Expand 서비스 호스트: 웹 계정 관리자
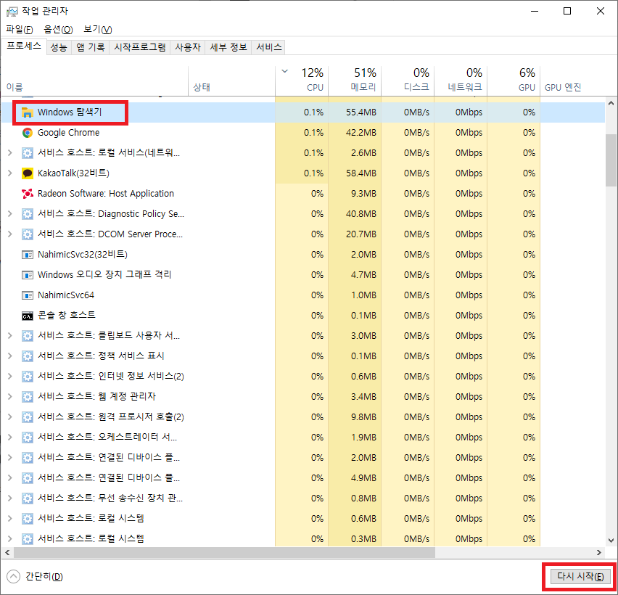The image size is (618, 595). point(10,397)
